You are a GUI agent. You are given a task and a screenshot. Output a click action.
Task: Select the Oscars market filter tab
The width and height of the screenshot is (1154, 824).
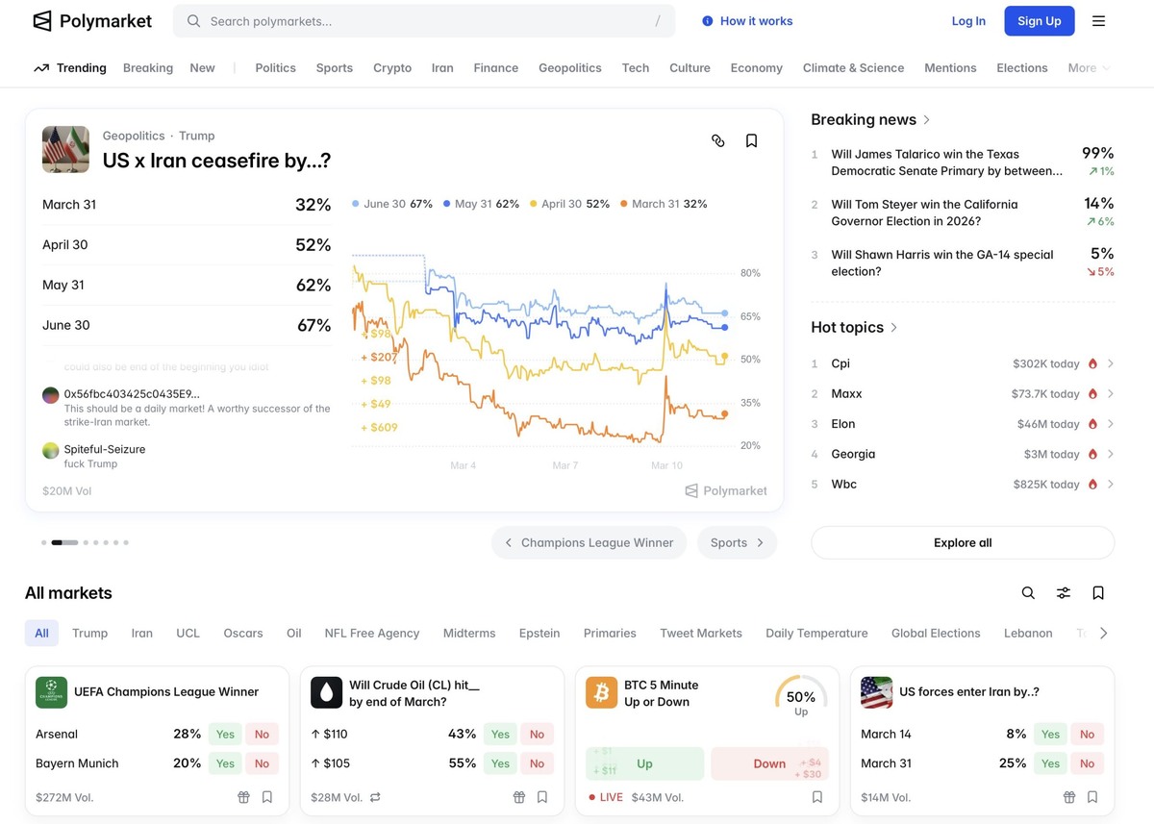point(242,633)
